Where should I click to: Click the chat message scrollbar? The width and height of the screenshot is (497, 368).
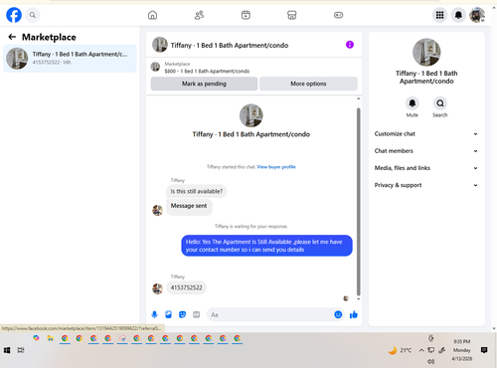click(x=358, y=202)
